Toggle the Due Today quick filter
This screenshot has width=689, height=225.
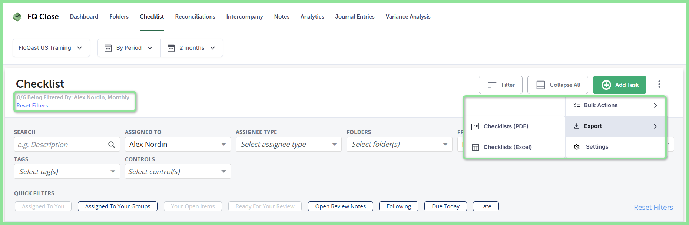coord(445,206)
